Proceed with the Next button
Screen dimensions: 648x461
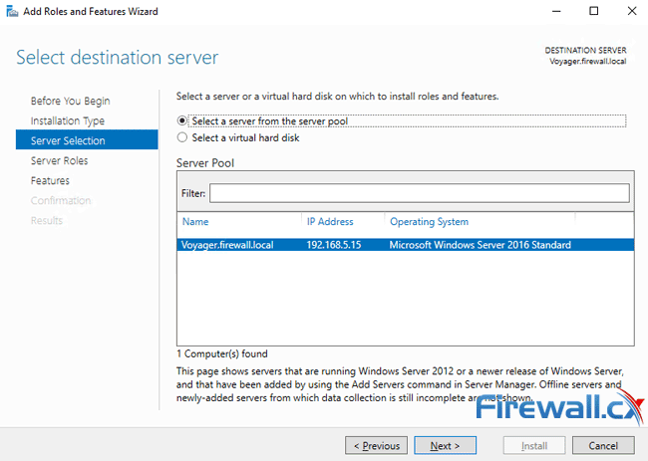pos(445,446)
